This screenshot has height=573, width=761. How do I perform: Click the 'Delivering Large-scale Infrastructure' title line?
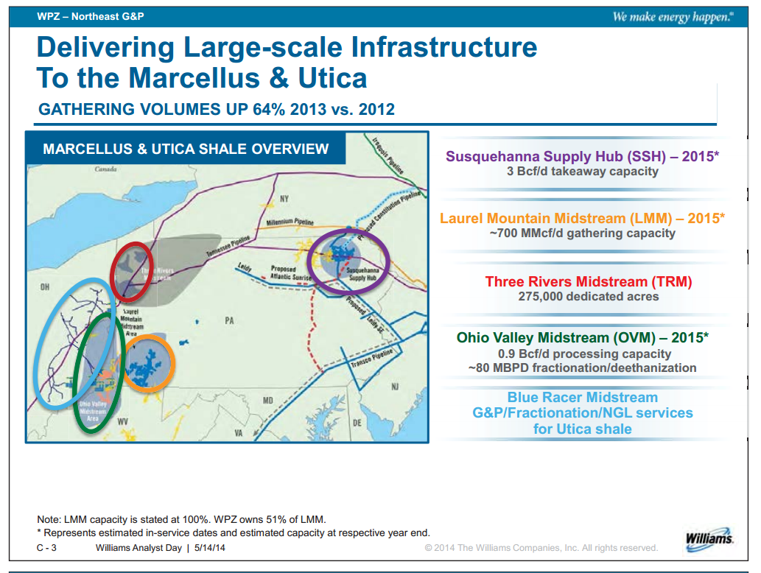point(287,48)
